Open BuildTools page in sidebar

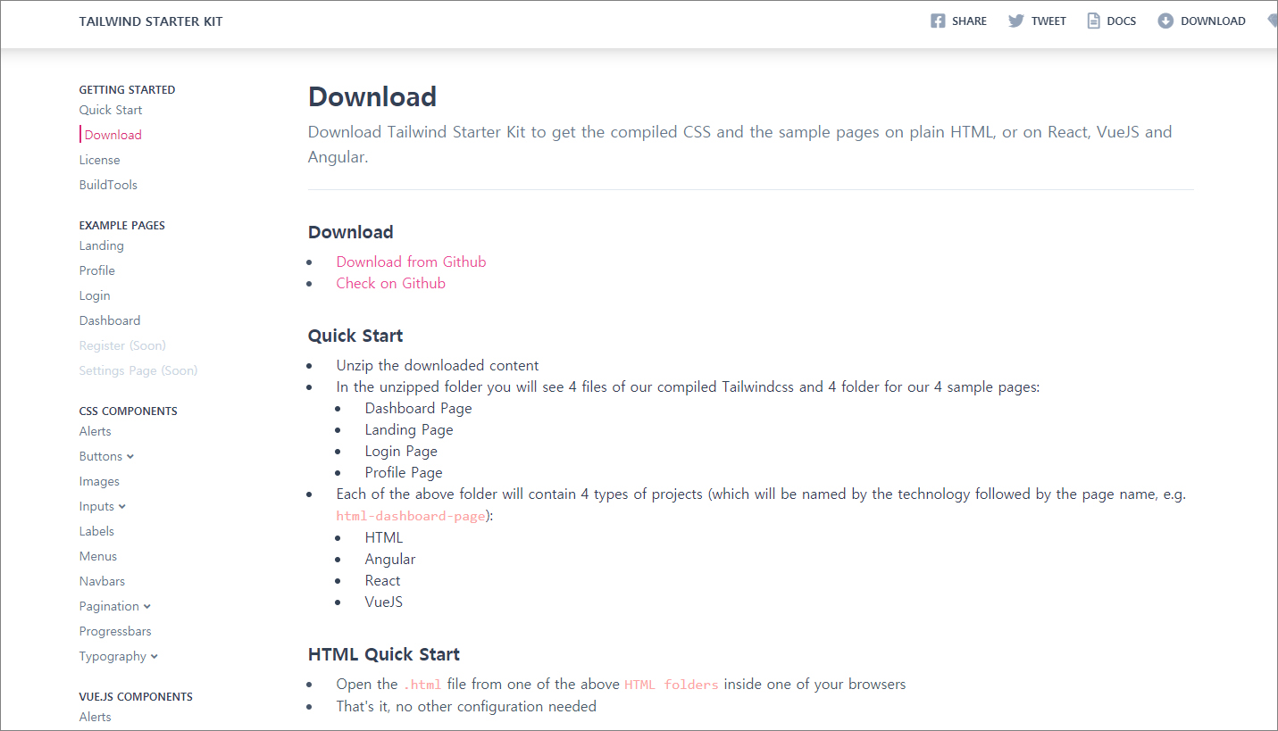click(108, 185)
